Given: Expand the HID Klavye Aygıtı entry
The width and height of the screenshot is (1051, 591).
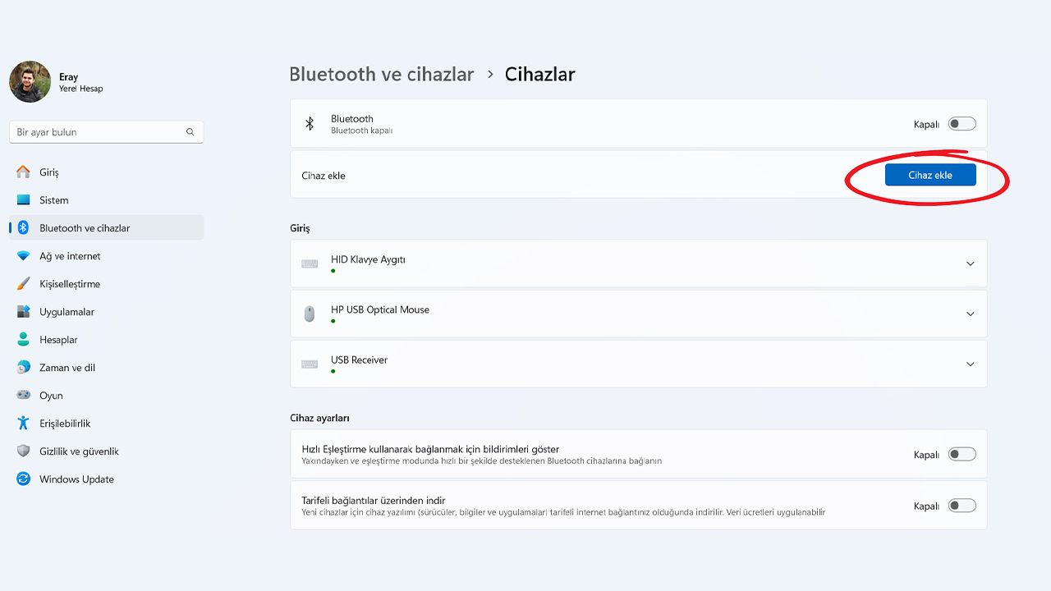Looking at the screenshot, I should [970, 263].
